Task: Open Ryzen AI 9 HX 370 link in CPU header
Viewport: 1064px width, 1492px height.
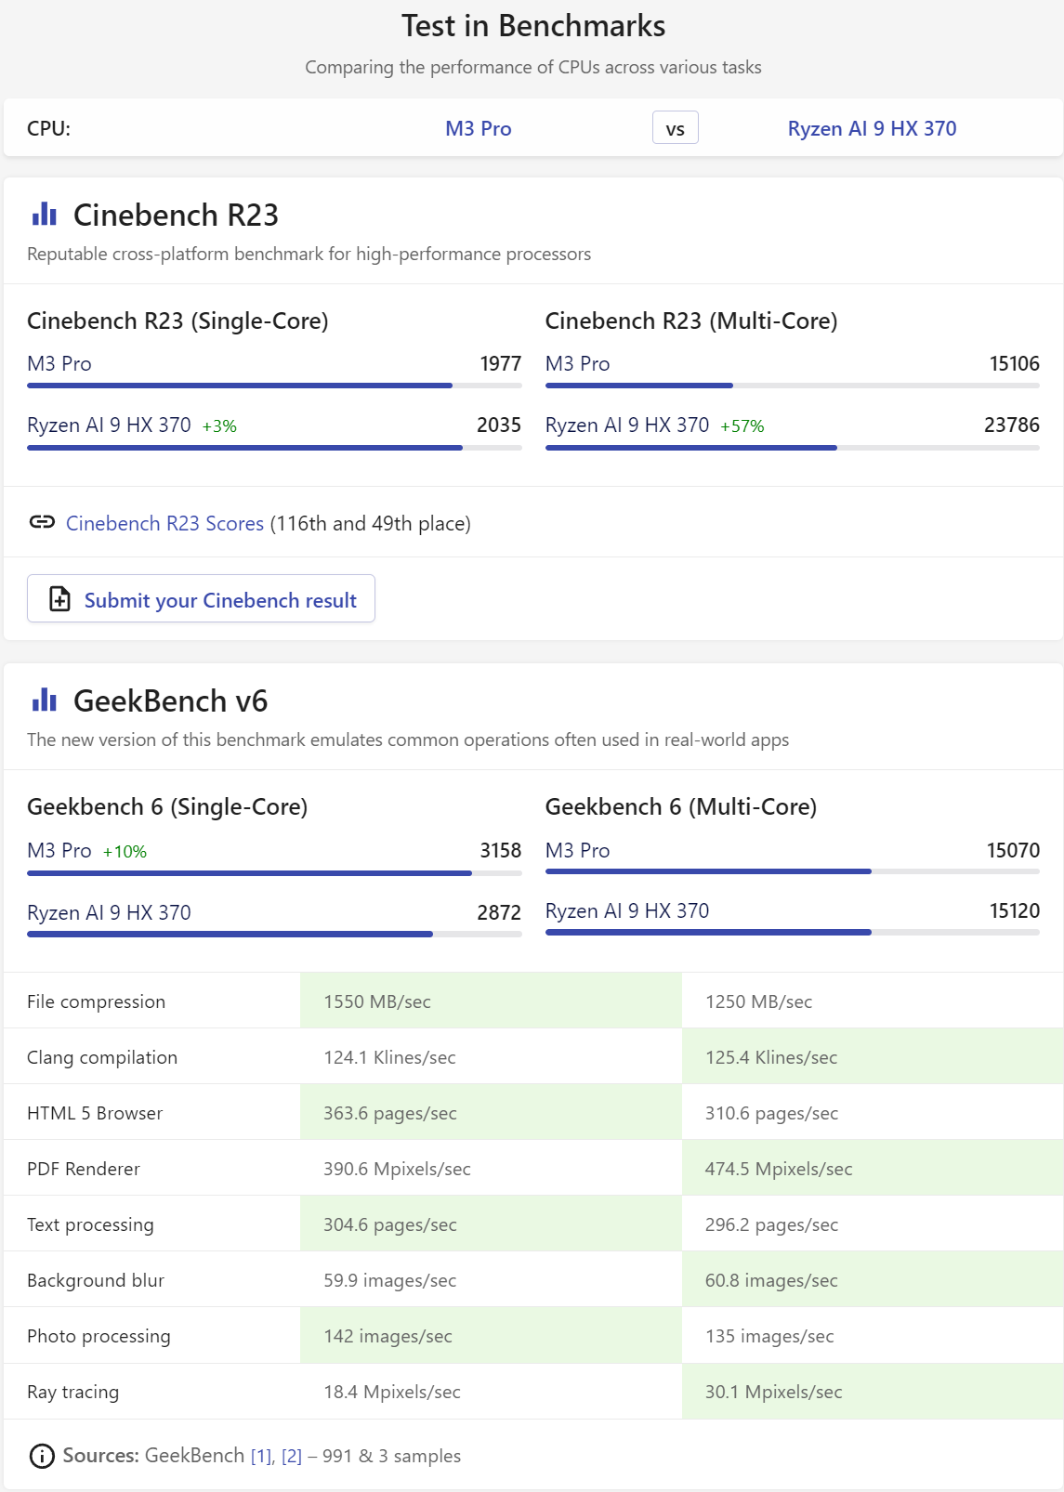Action: (x=872, y=128)
